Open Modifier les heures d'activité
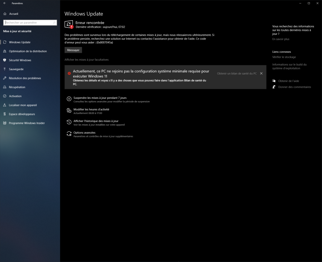 [91, 109]
